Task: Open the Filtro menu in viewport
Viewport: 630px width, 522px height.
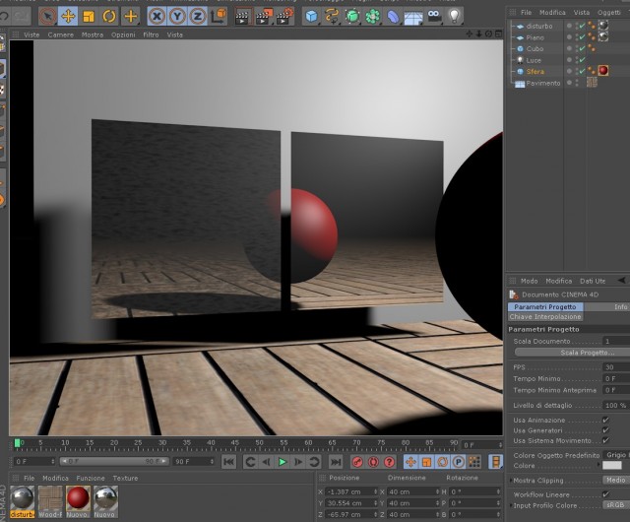Action: coord(151,34)
